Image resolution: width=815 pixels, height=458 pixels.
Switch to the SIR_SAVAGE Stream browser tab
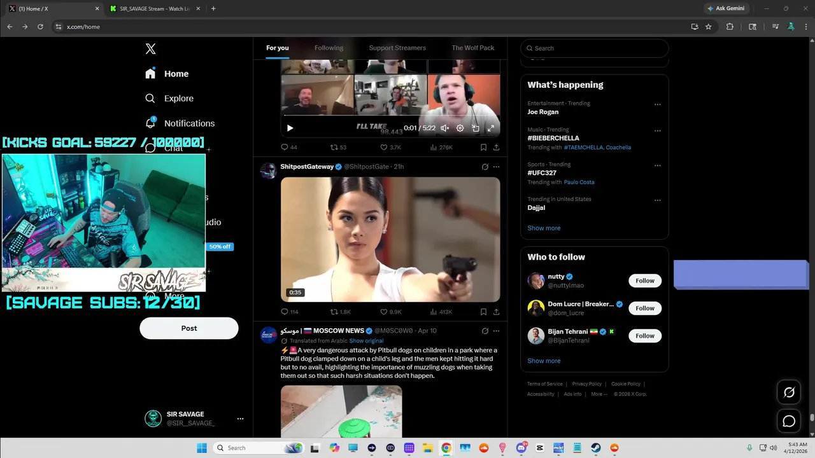click(x=154, y=9)
